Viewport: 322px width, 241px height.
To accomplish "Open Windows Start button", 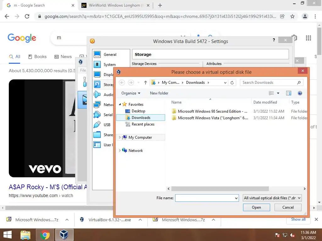I will pos(8,235).
